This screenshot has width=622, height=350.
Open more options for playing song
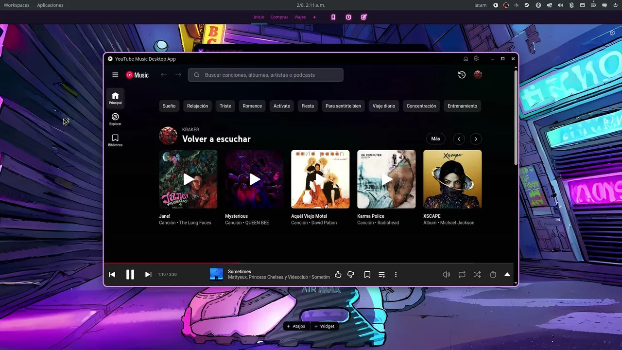point(396,275)
